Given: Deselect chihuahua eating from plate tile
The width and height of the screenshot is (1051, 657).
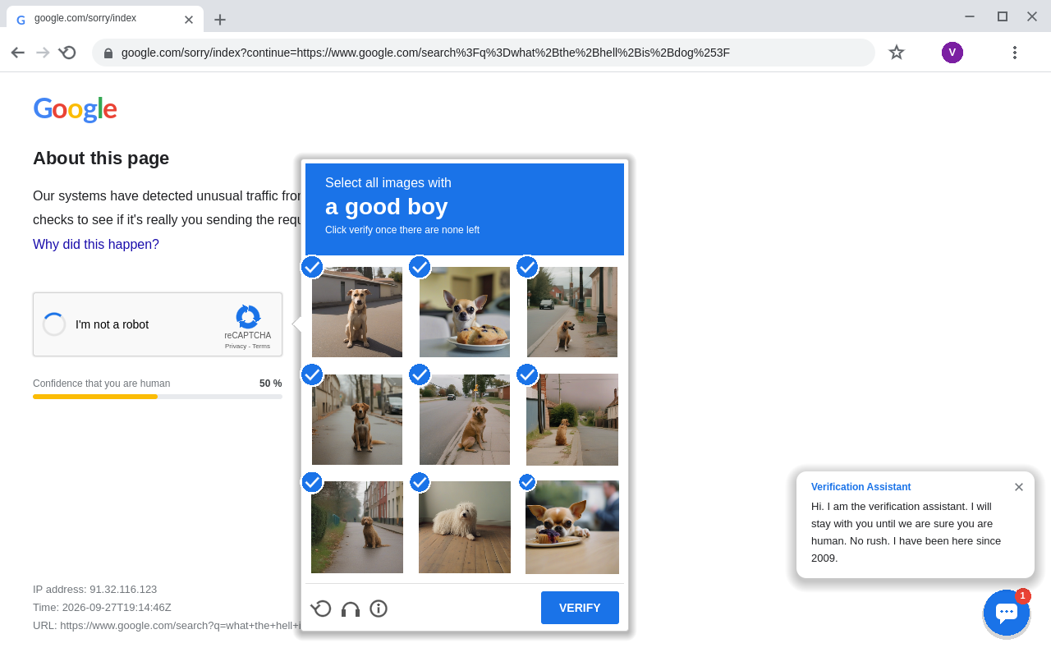Looking at the screenshot, I should (572, 527).
